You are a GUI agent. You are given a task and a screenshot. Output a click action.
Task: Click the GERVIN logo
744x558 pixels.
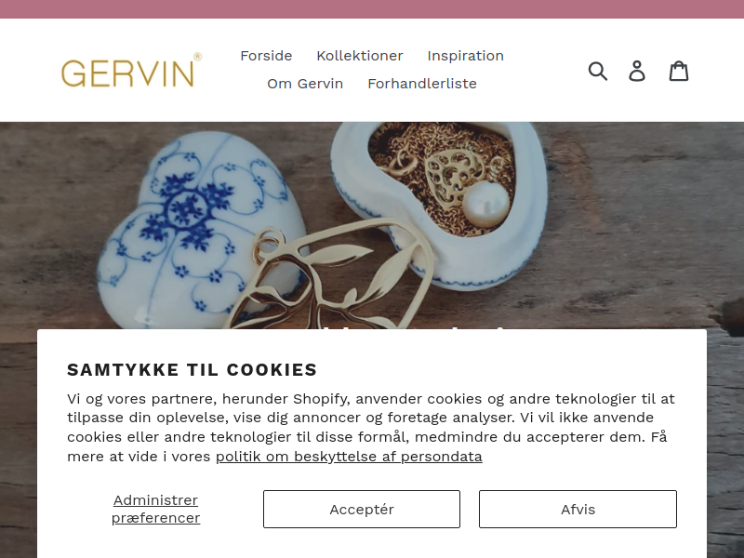click(131, 71)
